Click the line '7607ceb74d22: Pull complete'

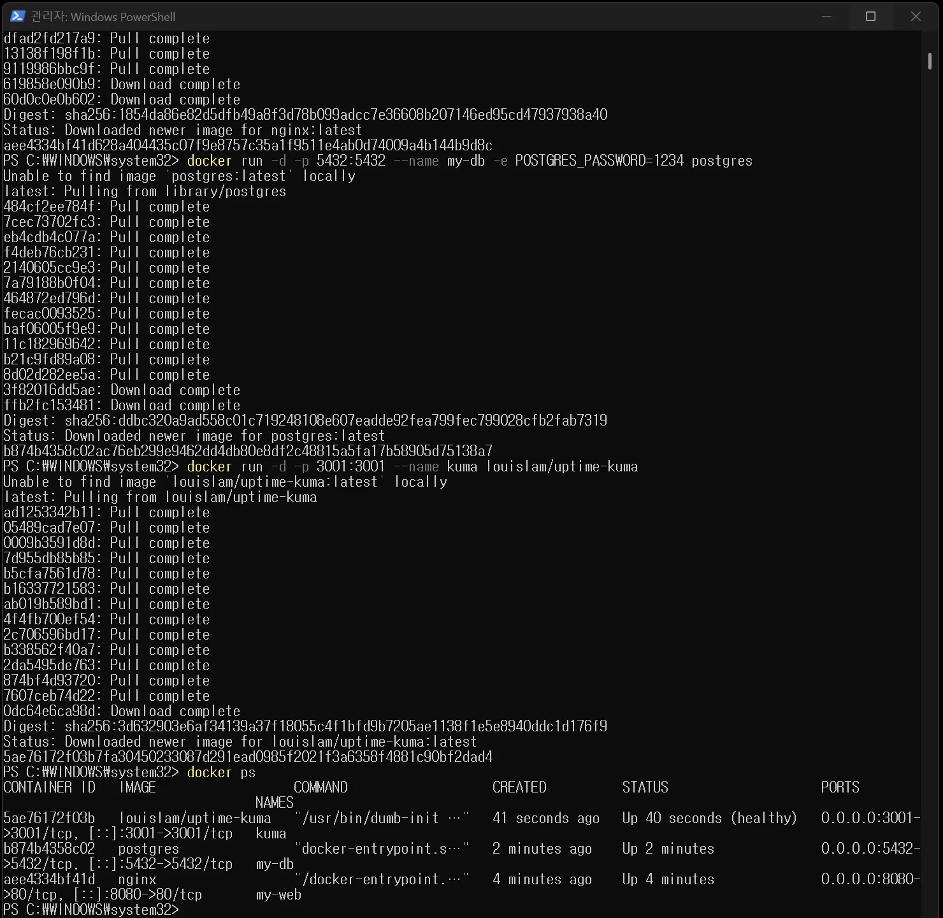click(x=106, y=696)
